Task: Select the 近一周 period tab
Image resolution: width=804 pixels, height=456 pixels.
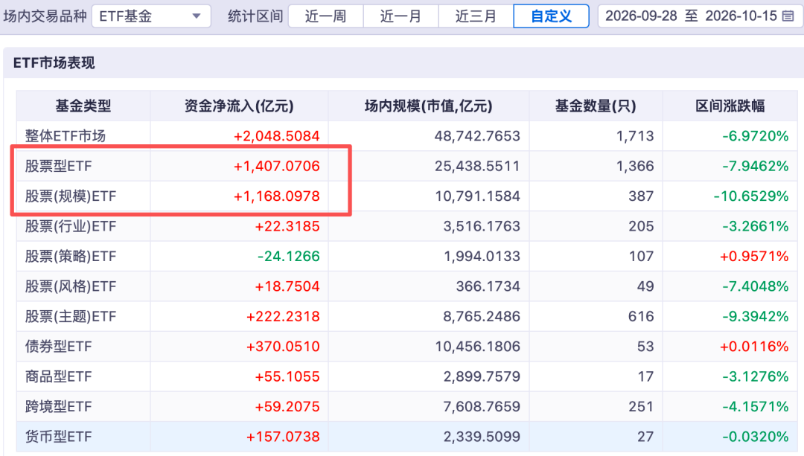Action: (325, 16)
